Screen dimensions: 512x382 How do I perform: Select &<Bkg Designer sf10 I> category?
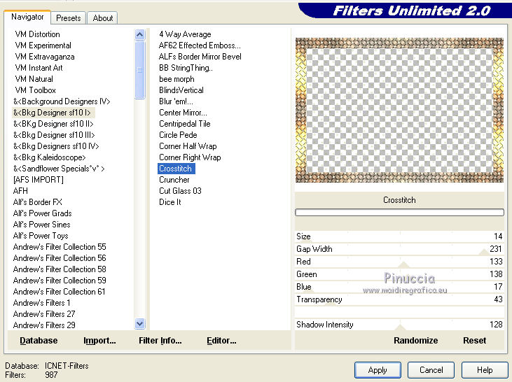(x=52, y=113)
